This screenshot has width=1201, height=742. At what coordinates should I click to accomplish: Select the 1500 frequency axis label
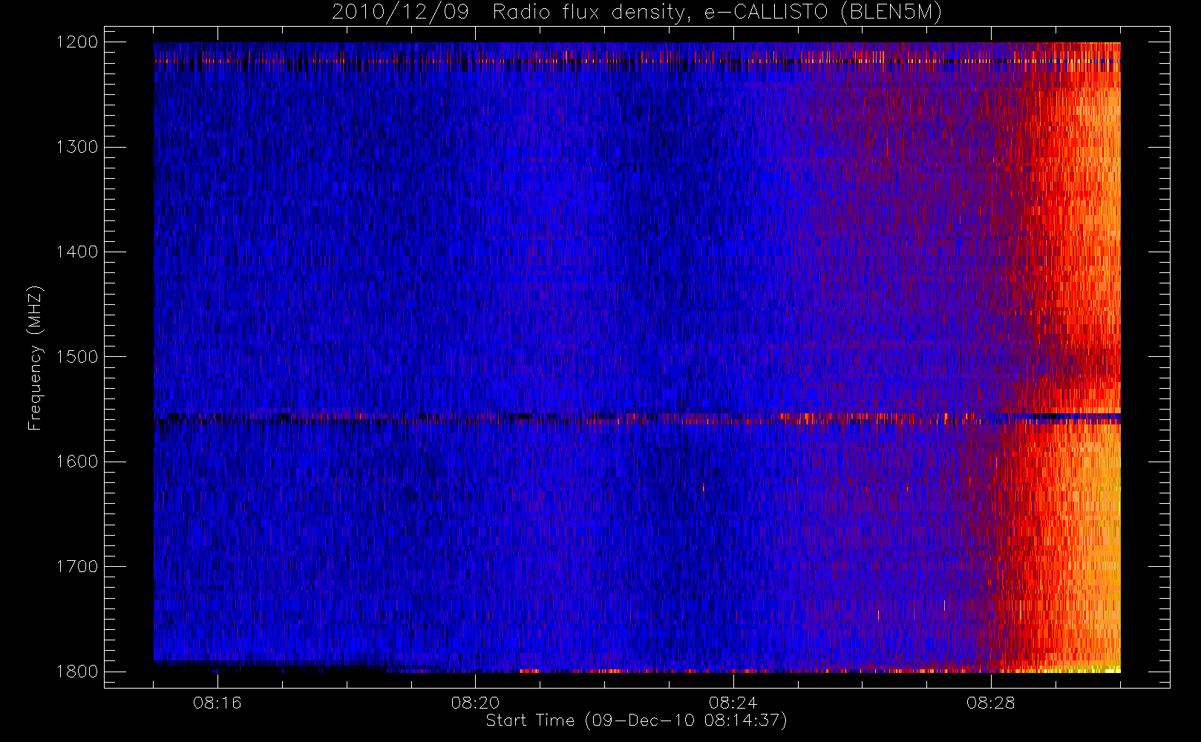77,357
